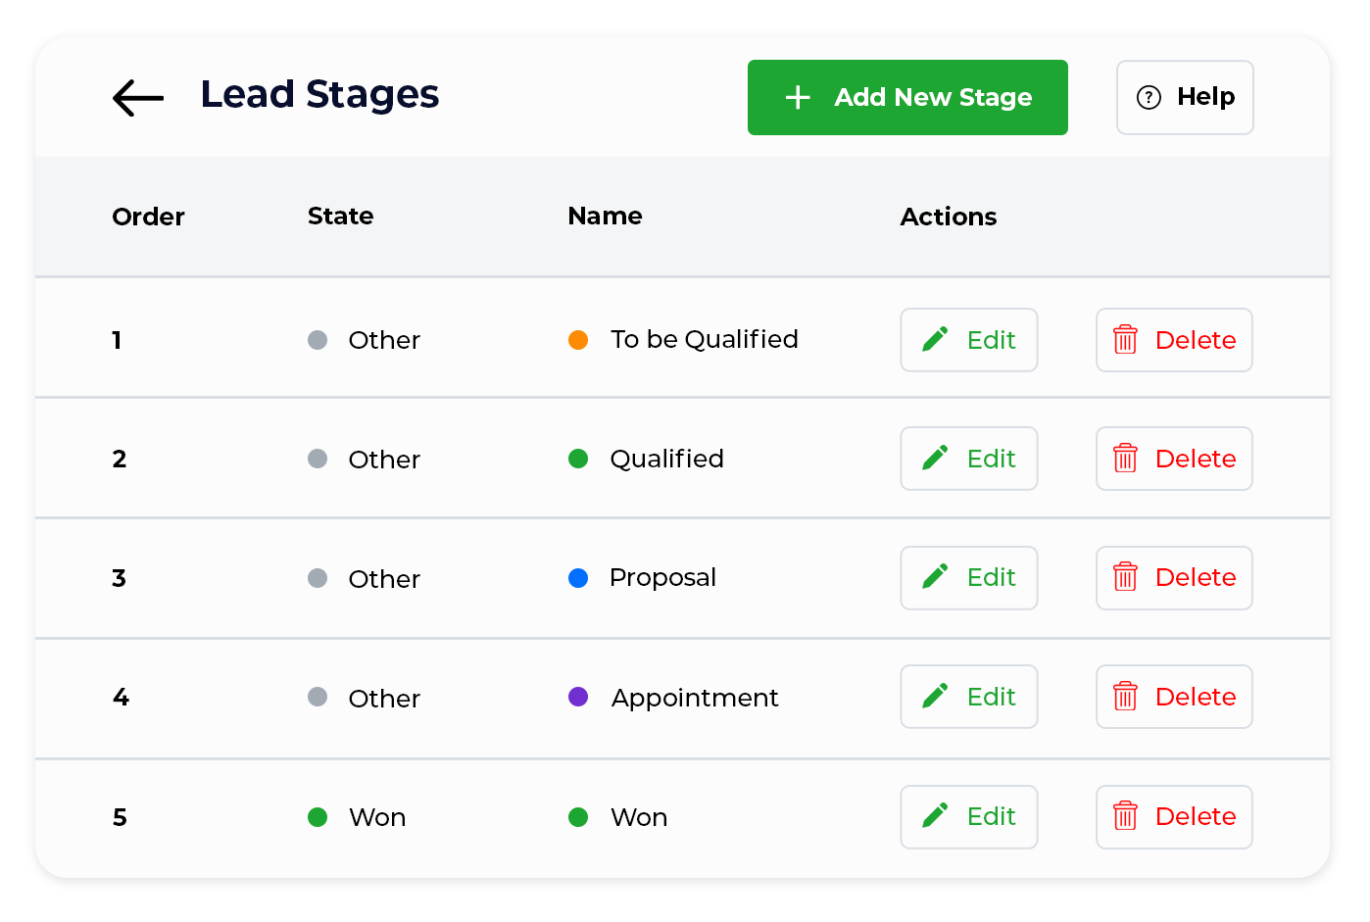Image resolution: width=1370 pixels, height=922 pixels.
Task: Edit the Qualified stage
Action: (x=969, y=459)
